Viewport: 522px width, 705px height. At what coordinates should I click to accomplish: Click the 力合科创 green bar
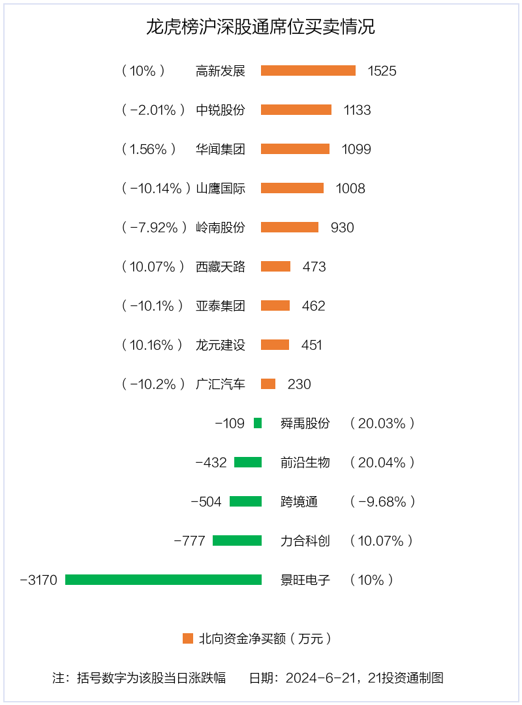coord(237,540)
